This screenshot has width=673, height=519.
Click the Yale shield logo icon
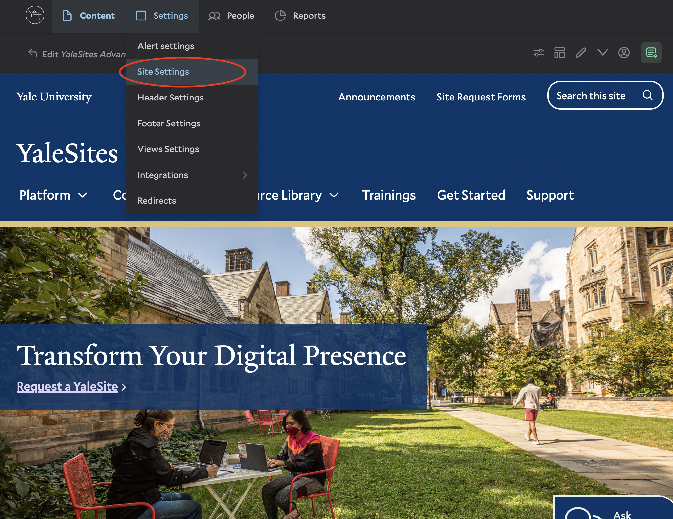click(x=35, y=15)
